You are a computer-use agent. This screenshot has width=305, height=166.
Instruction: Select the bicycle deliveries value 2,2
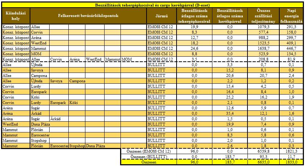[x=230, y=81]
